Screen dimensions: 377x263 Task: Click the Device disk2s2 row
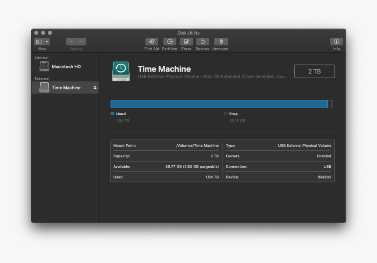(x=278, y=177)
